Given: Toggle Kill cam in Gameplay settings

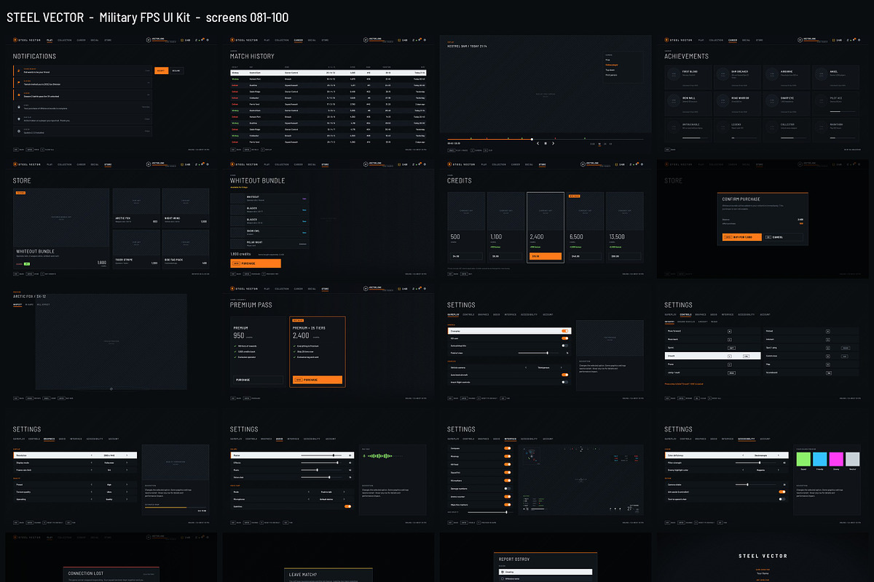Looking at the screenshot, I should (564, 338).
